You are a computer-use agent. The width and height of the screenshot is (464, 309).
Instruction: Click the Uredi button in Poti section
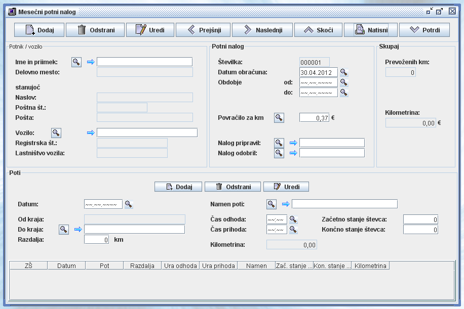(x=286, y=187)
